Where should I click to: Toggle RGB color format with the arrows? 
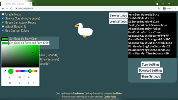[x=34, y=83]
